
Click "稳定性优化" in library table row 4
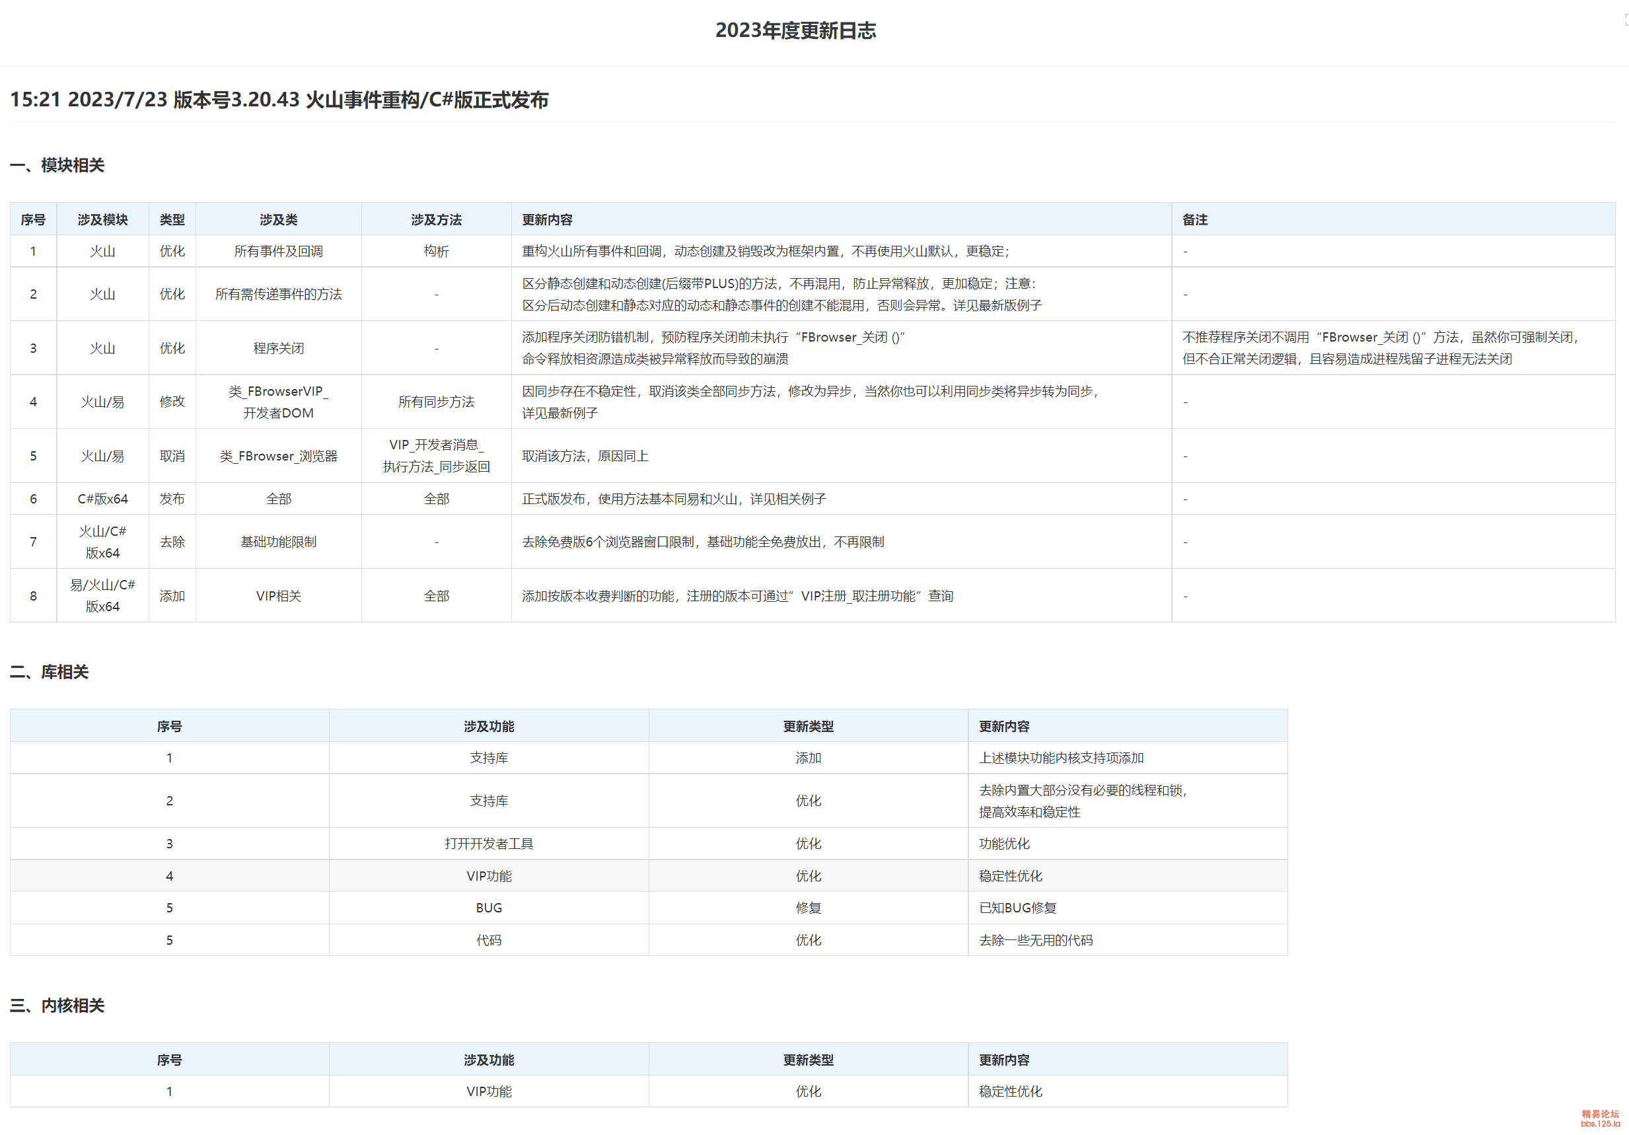tap(1010, 876)
